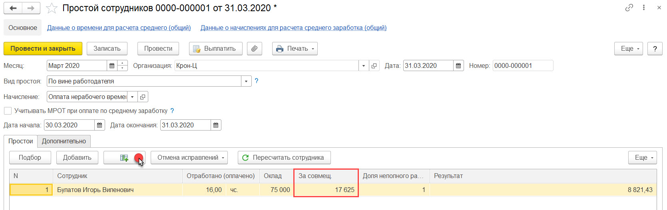Switch to the Дополнительно tab
The image size is (667, 210).
point(64,141)
